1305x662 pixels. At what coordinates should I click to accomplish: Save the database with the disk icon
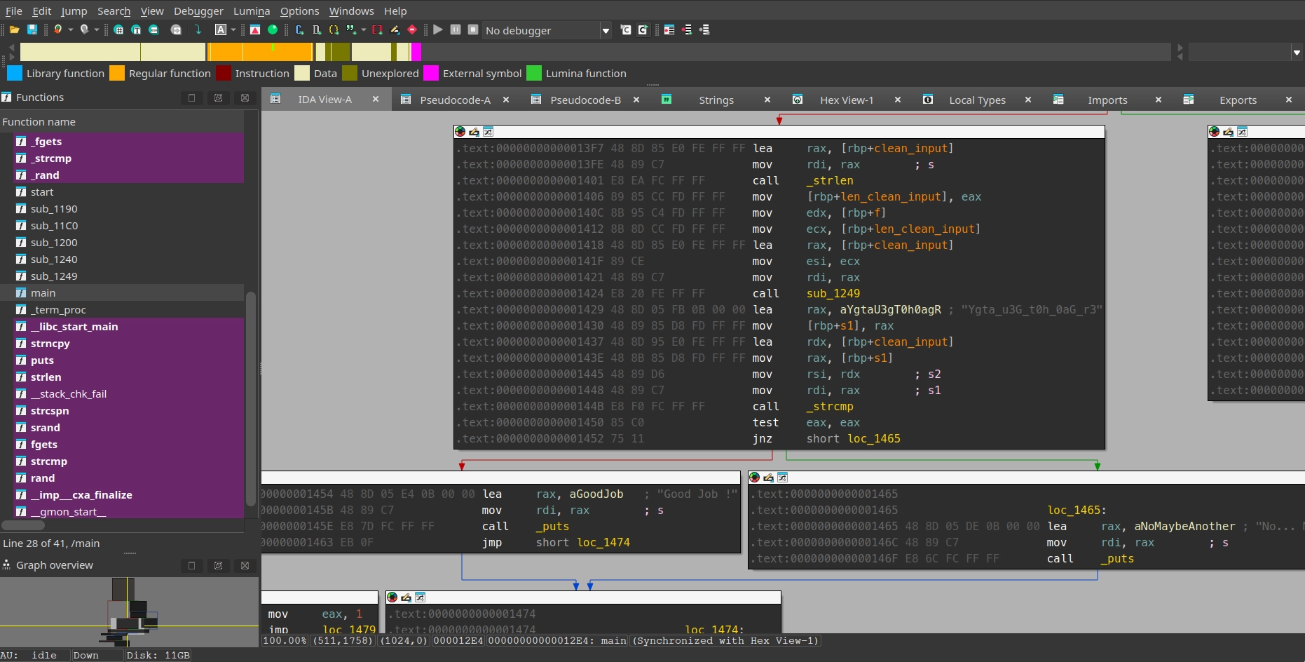point(32,30)
